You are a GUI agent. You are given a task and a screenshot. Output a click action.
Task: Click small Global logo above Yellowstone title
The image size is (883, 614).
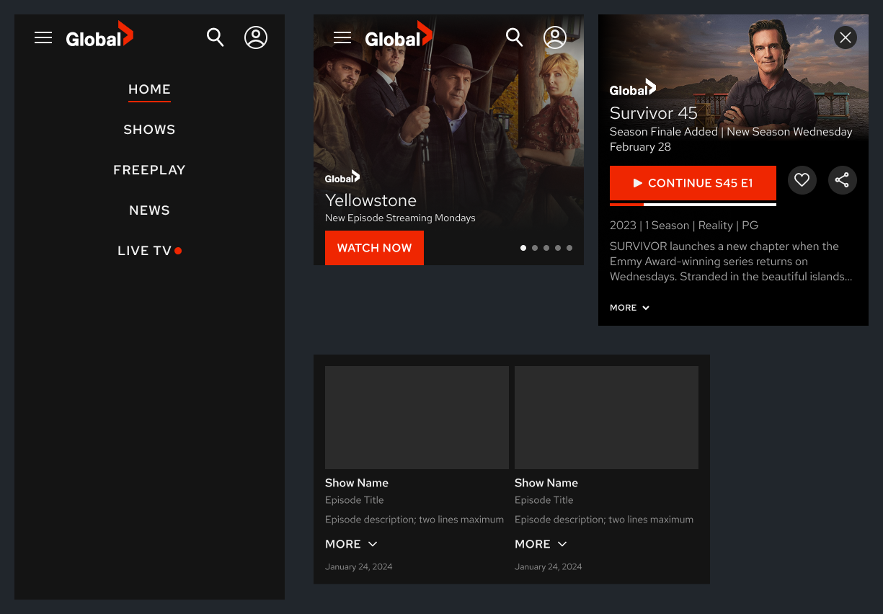coord(342,177)
